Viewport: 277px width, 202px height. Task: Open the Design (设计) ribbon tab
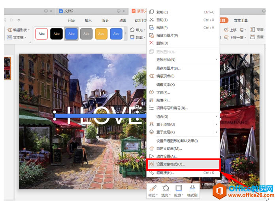tap(105, 20)
